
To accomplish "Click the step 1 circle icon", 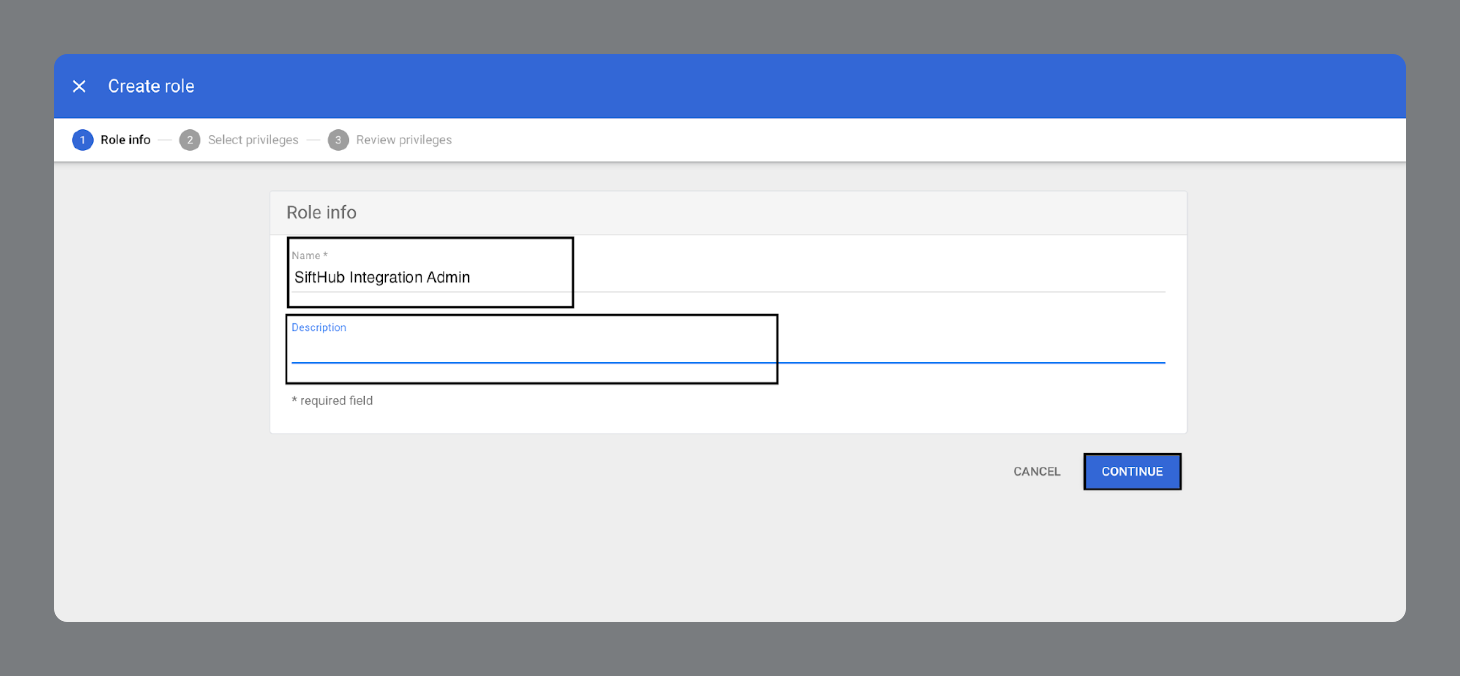I will [82, 140].
